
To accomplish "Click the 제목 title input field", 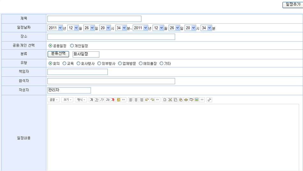I will (x=94, y=19).
